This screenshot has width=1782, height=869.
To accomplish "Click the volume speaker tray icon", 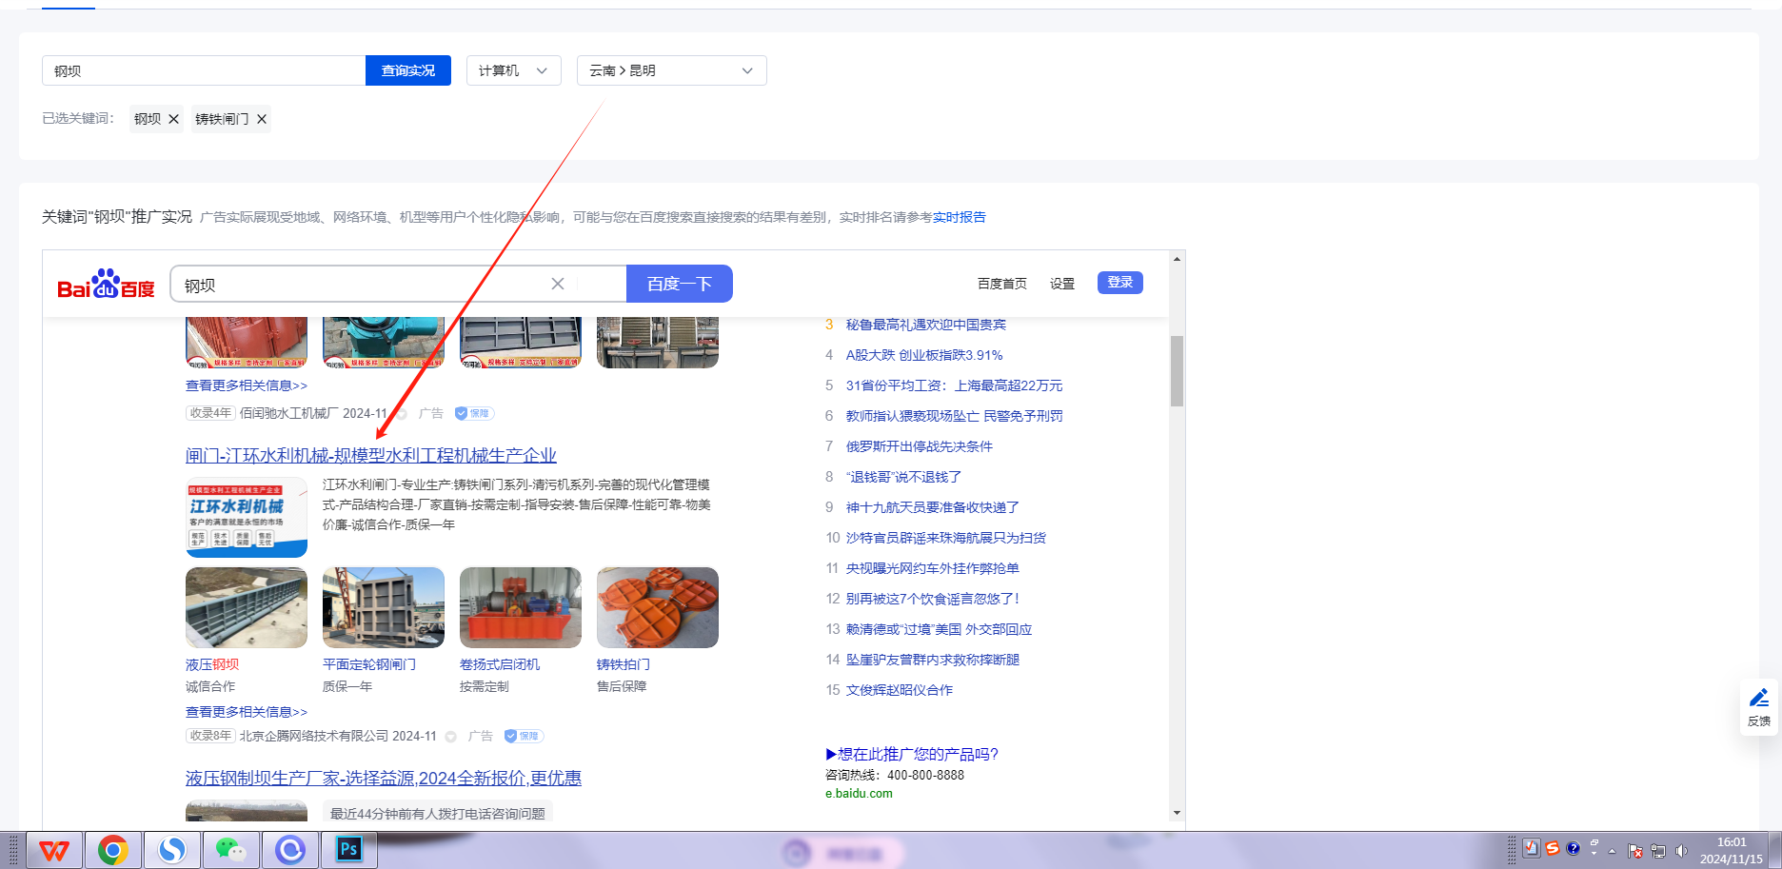I will click(x=1681, y=851).
